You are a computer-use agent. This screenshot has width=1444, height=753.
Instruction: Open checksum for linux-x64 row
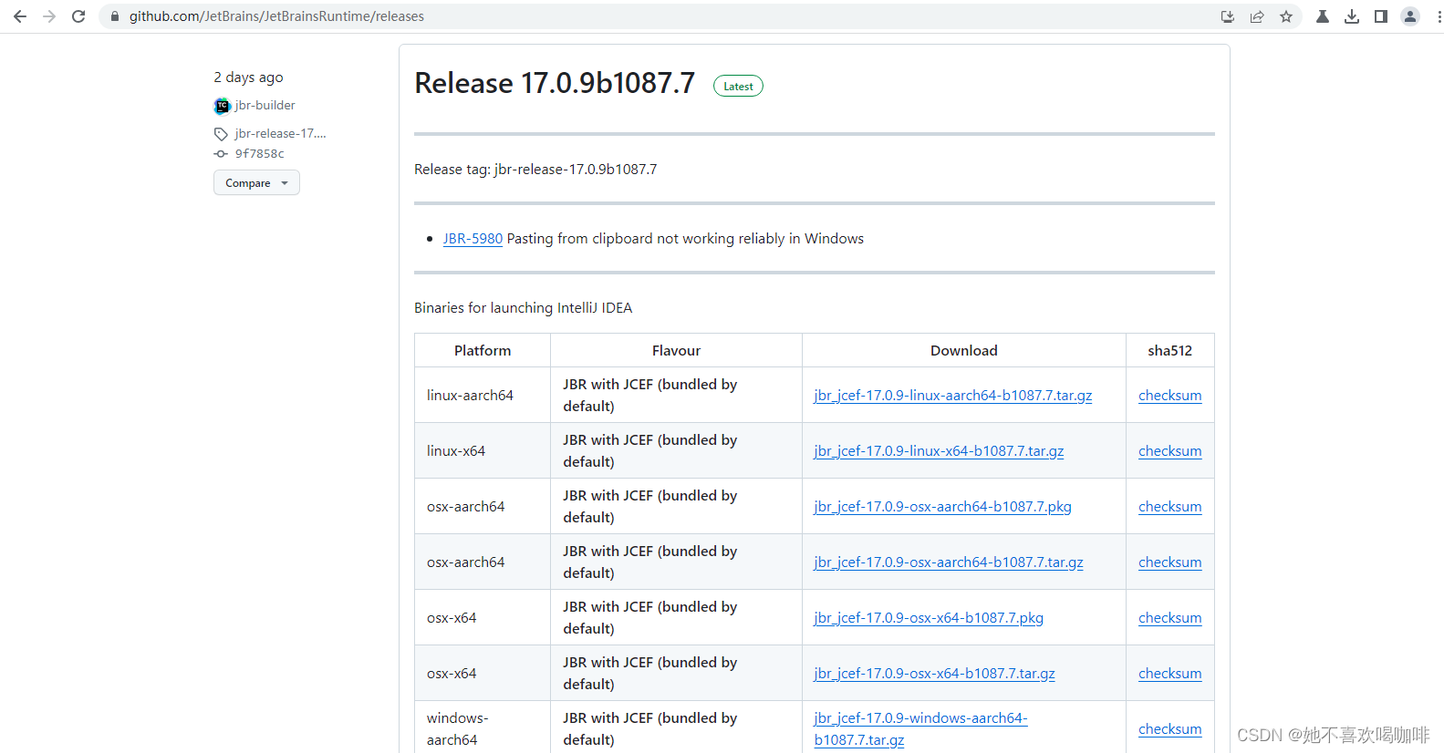coord(1170,451)
